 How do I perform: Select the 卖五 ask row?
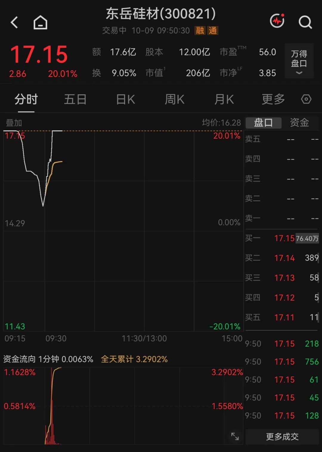pyautogui.click(x=282, y=139)
